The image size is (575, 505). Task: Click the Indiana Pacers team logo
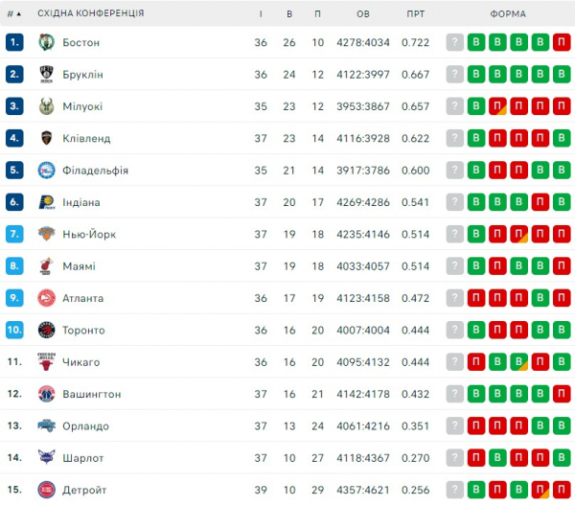pyautogui.click(x=47, y=202)
